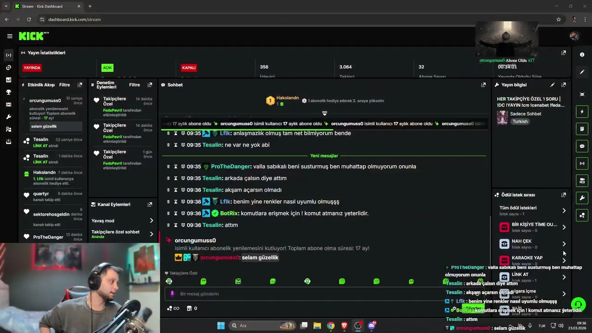
Task: Pop out the Yayın İstatistikleri panel
Action: click(563, 53)
